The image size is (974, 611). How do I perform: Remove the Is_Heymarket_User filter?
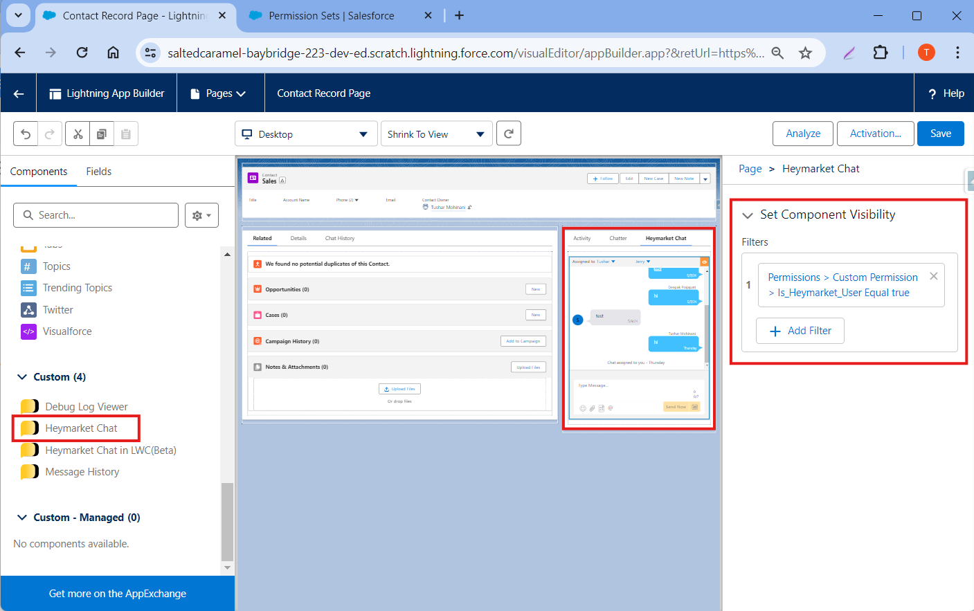tap(934, 276)
